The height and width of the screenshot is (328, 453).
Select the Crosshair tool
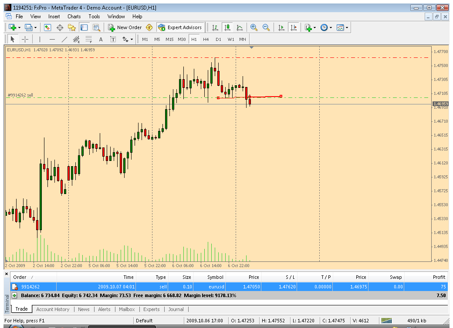tap(25, 39)
